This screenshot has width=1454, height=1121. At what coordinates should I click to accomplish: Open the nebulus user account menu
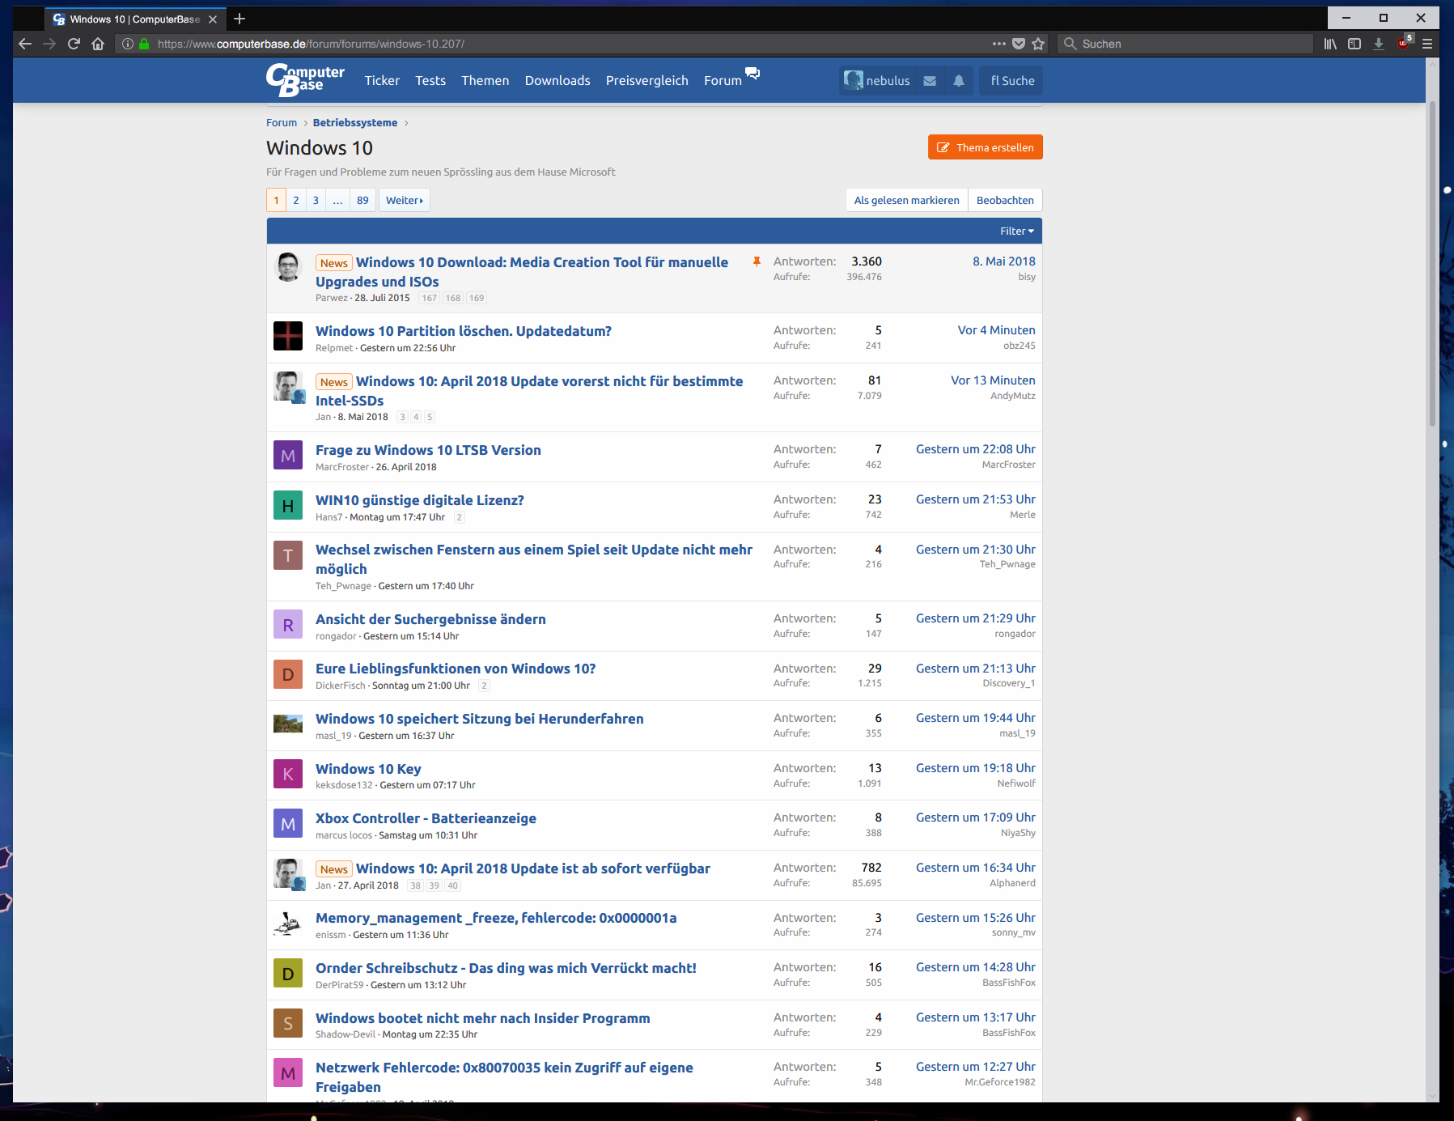877,81
